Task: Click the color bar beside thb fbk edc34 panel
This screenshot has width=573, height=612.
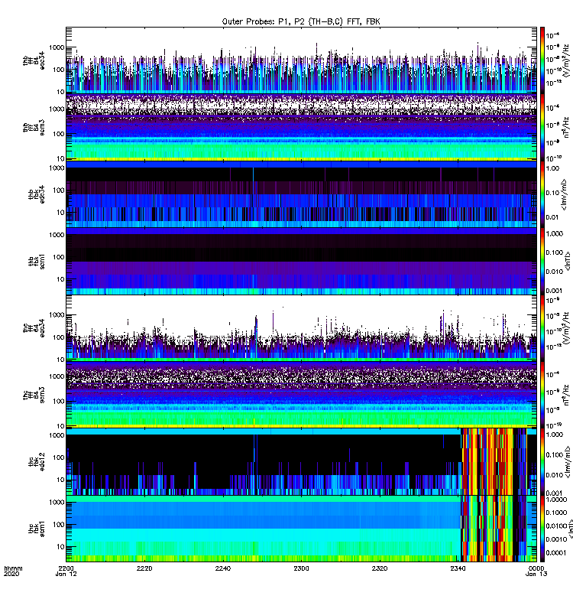Action: [542, 194]
